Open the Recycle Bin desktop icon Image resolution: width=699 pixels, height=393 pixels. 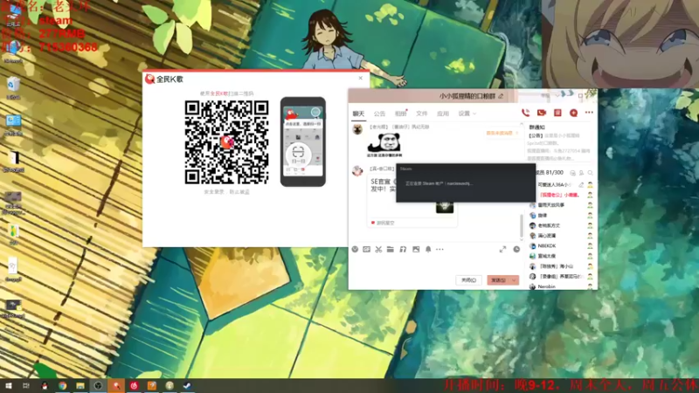click(13, 88)
